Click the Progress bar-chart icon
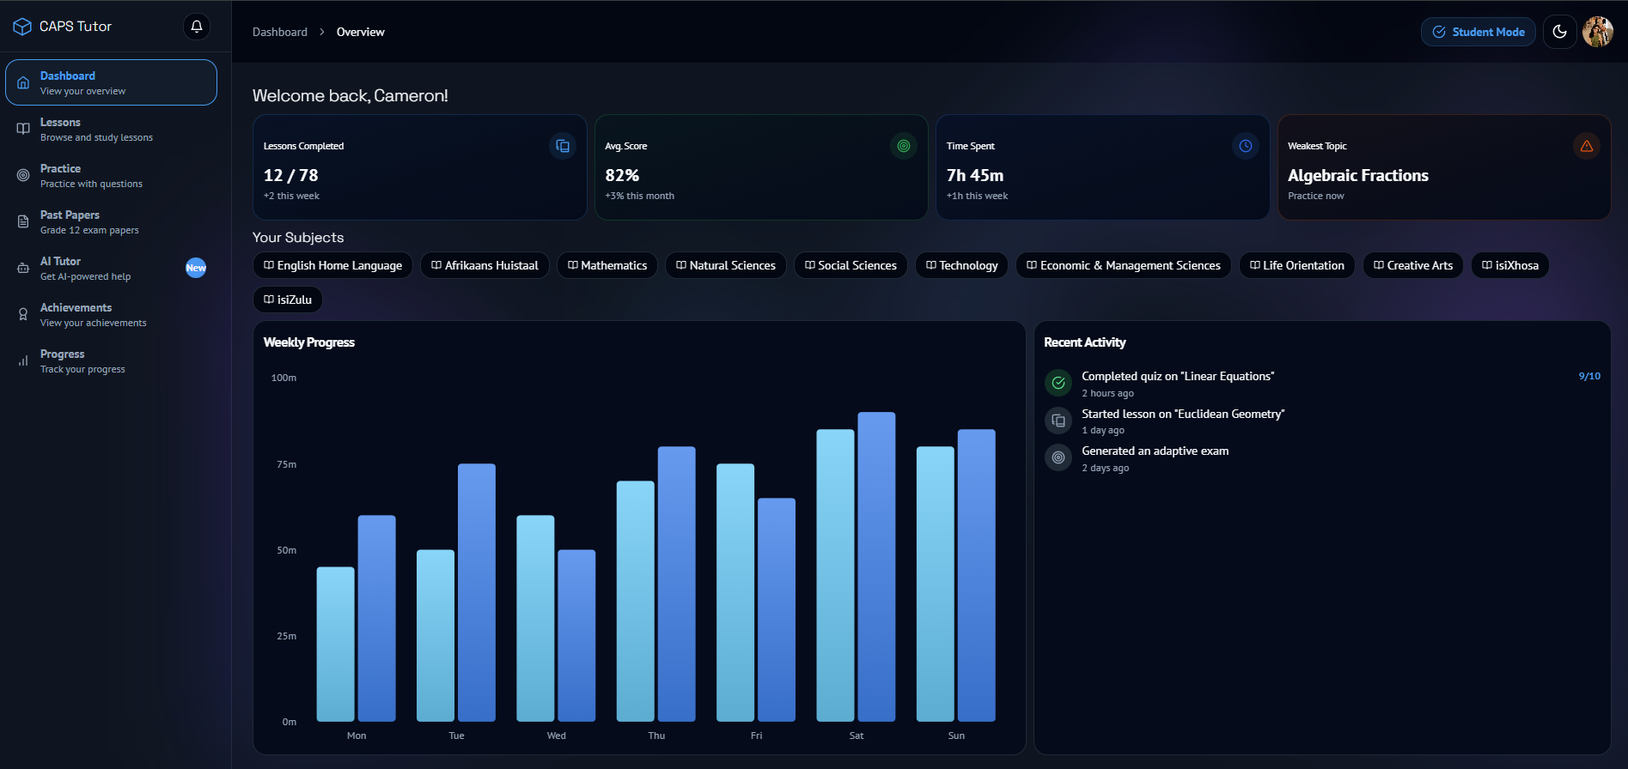The height and width of the screenshot is (769, 1628). (x=23, y=361)
